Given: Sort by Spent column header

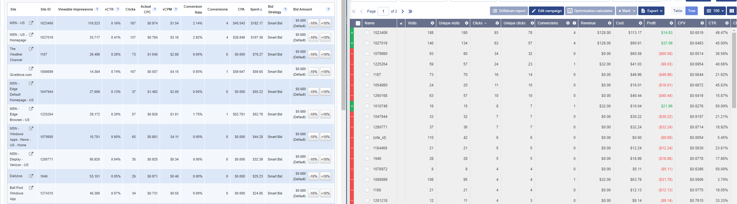Looking at the screenshot, I should pyautogui.click(x=256, y=9).
